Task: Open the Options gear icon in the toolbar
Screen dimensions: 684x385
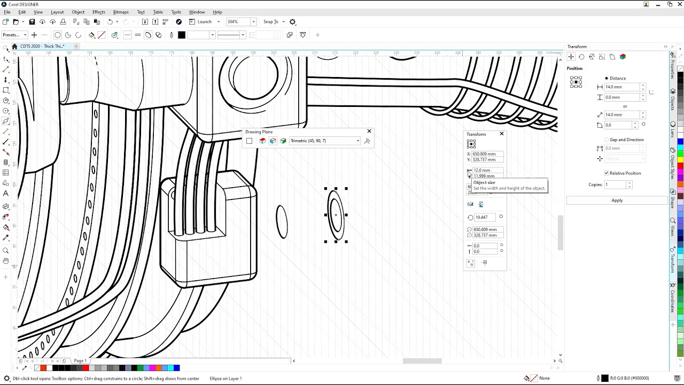Action: [x=292, y=22]
